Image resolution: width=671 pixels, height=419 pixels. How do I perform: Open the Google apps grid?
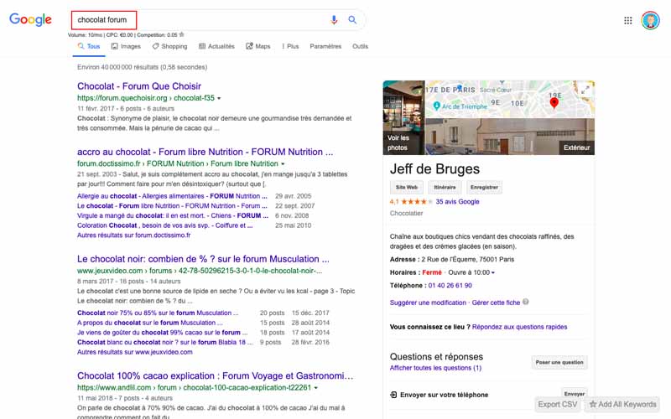click(x=627, y=20)
